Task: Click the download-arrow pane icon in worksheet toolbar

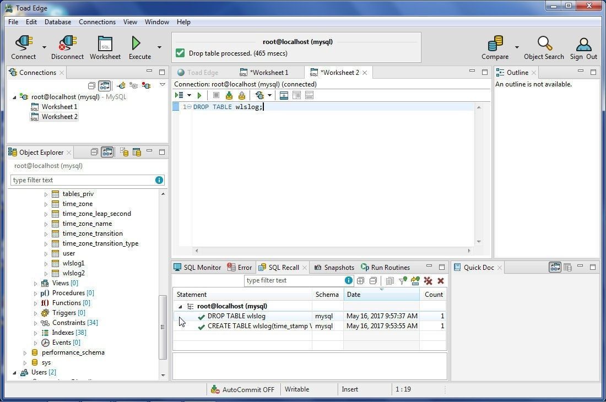Action: (x=284, y=95)
